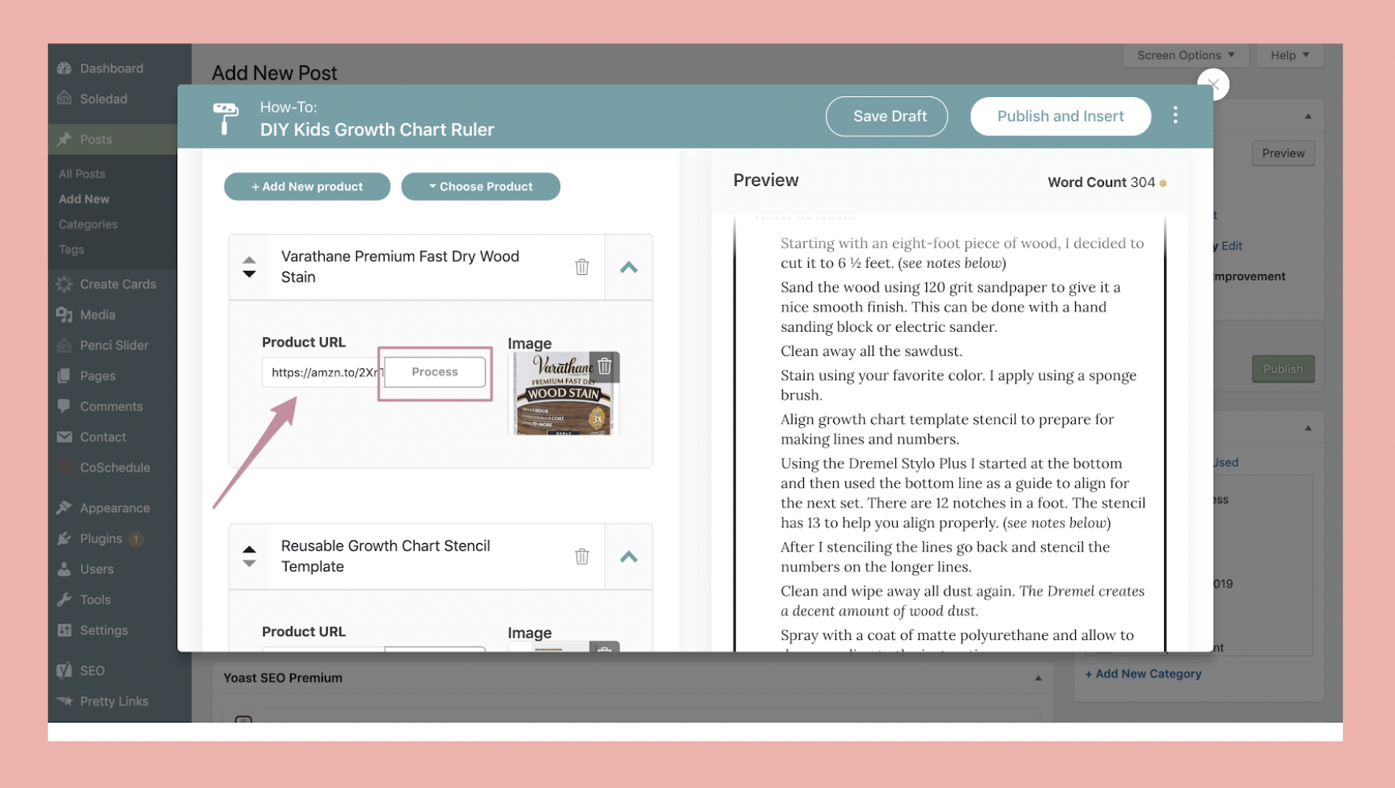Click the Add New Category link
This screenshot has width=1395, height=788.
point(1143,673)
